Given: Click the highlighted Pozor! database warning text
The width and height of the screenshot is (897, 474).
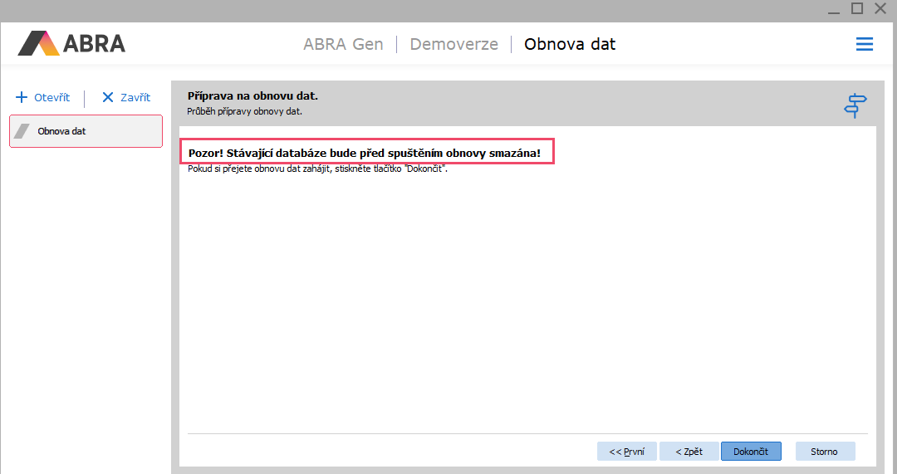Looking at the screenshot, I should coord(366,154).
